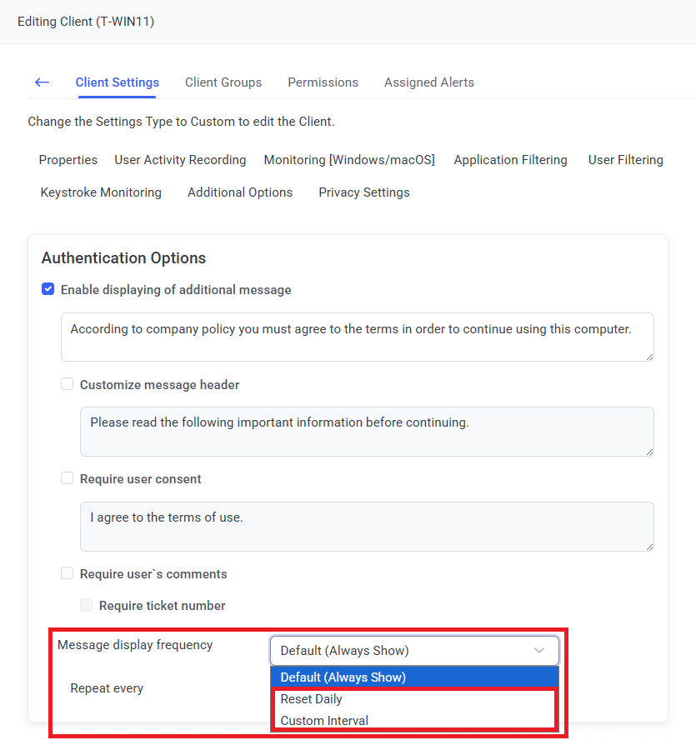
Task: Enable Customize message header checkbox
Action: [x=68, y=385]
